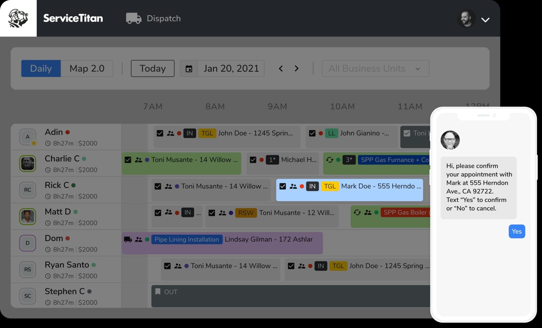
Task: Click the Jan 20, 2021 date field
Action: 231,68
